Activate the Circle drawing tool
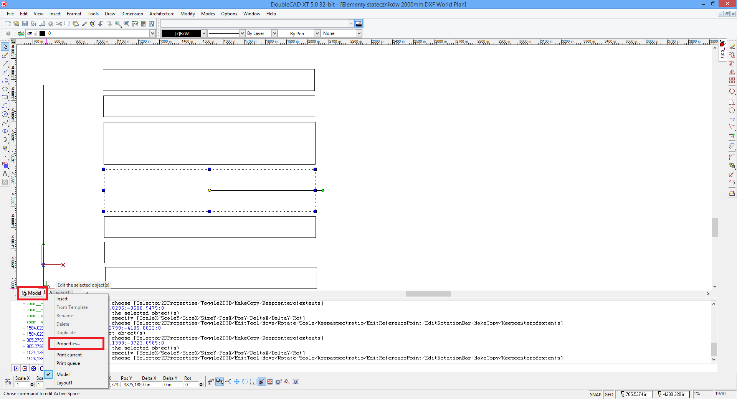 tap(5, 114)
